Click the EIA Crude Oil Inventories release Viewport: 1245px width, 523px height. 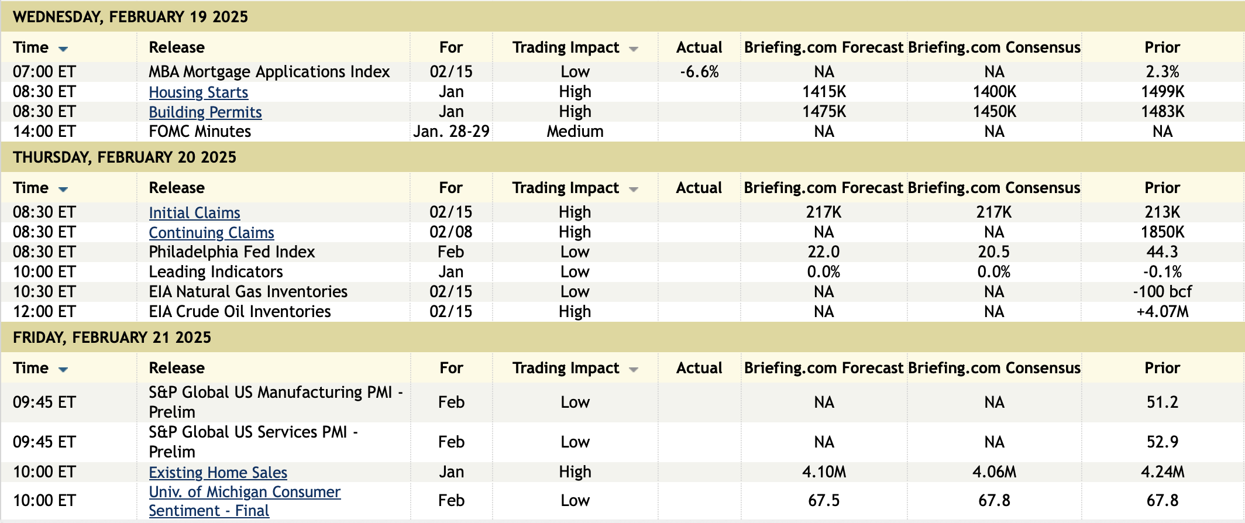pos(240,312)
